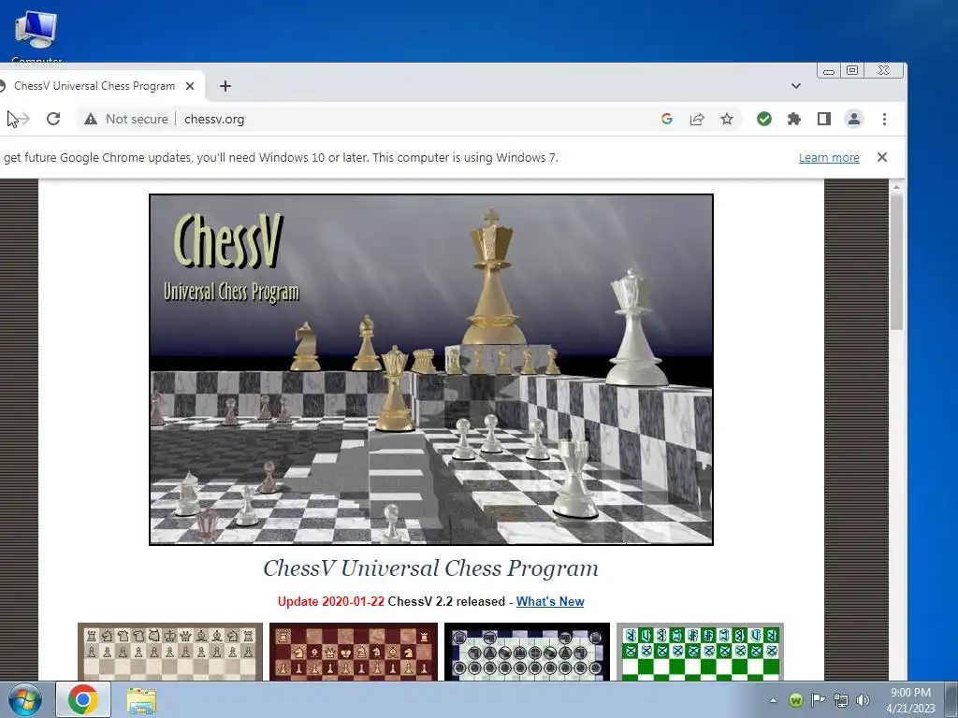This screenshot has height=718, width=958.
Task: Follow the Learn more link
Action: click(829, 157)
